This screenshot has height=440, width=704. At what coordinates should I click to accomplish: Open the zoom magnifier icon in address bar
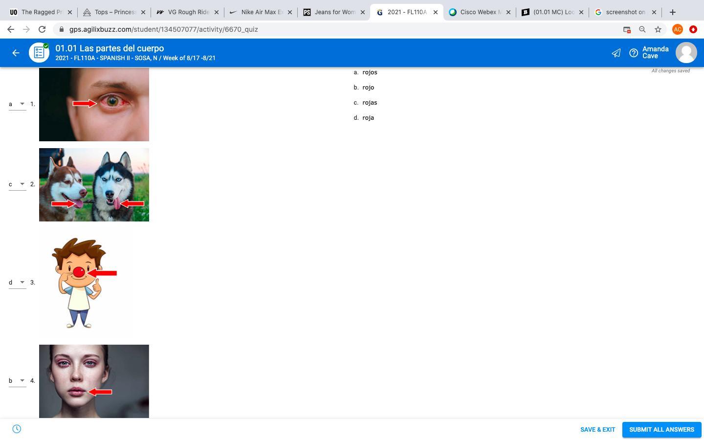pyautogui.click(x=642, y=29)
